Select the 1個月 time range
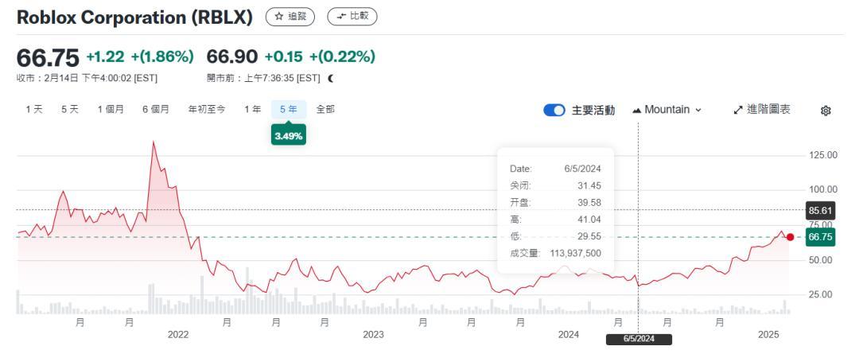The image size is (859, 354). (111, 110)
